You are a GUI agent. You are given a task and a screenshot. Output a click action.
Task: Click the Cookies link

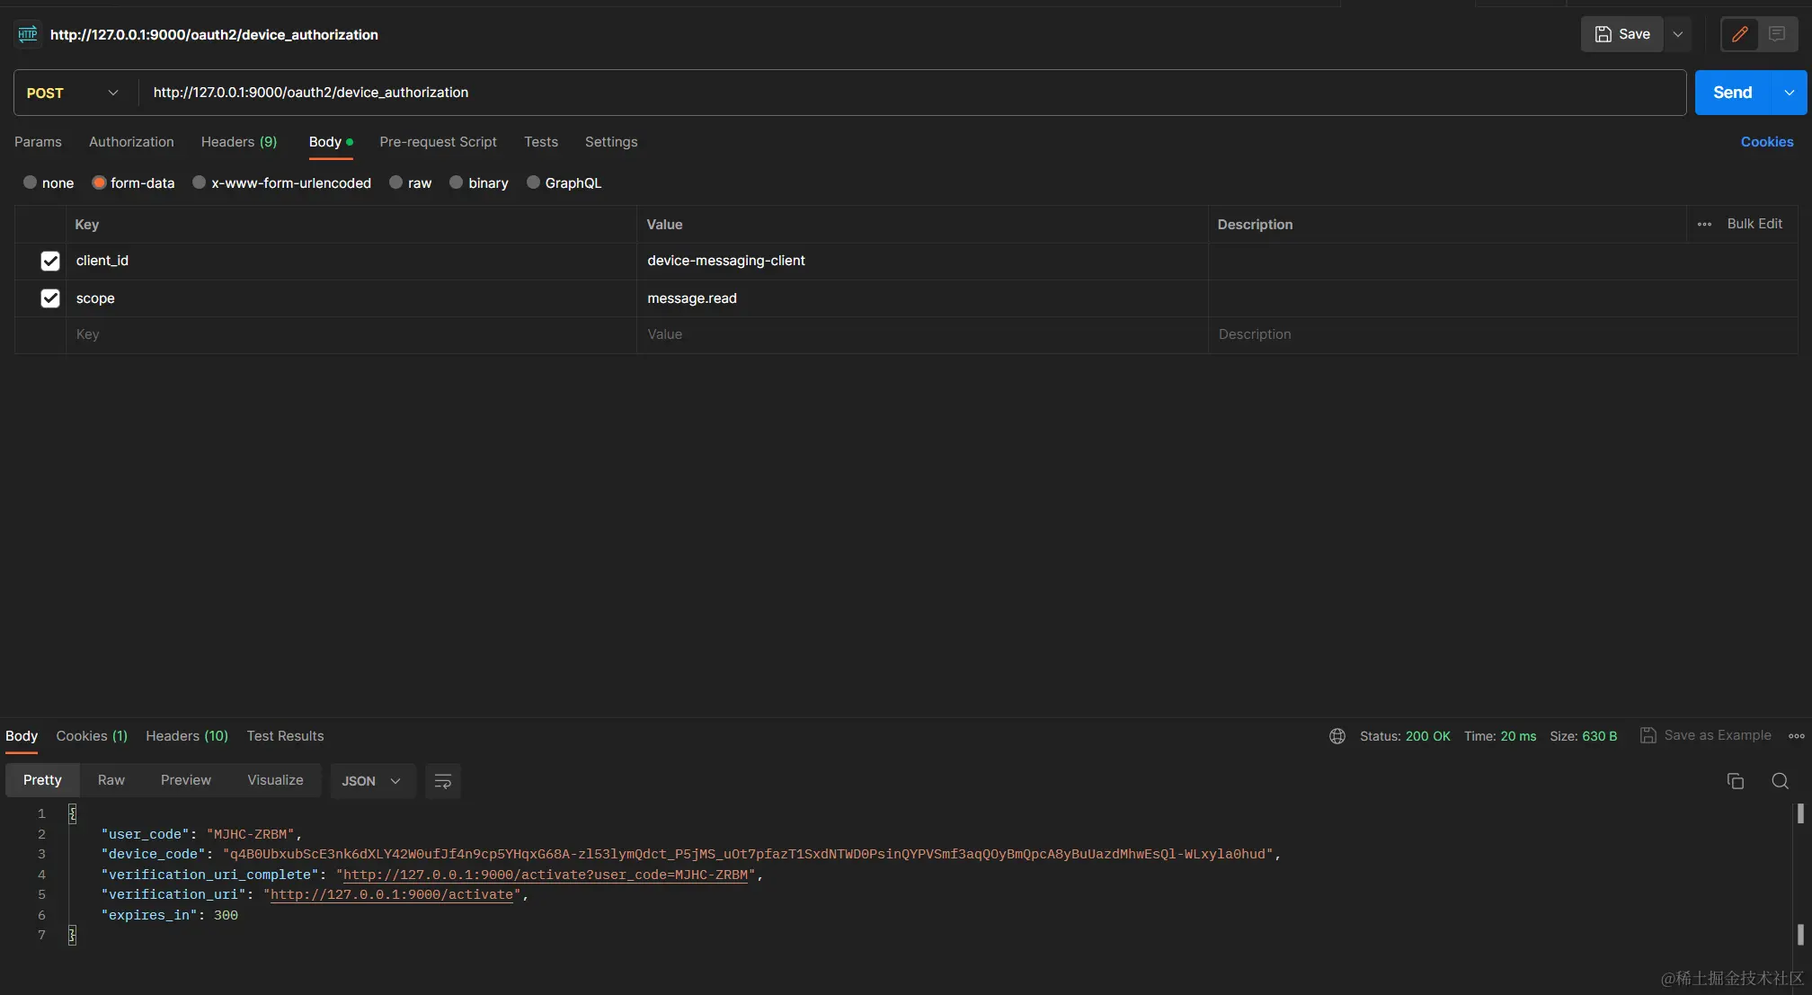[x=1766, y=142]
